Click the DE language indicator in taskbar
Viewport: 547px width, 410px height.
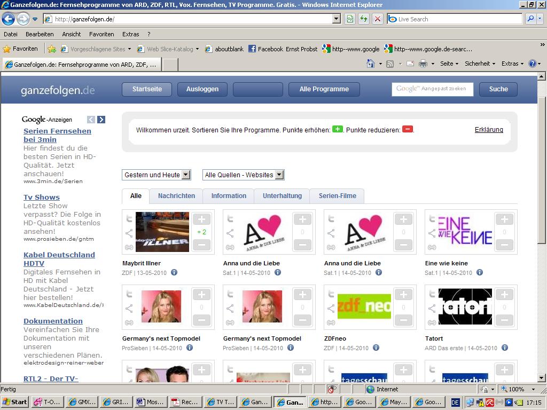pyautogui.click(x=455, y=403)
